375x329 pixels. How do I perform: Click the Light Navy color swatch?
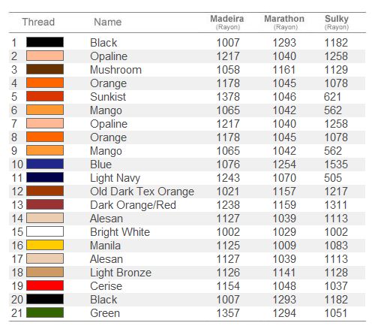[x=45, y=177]
